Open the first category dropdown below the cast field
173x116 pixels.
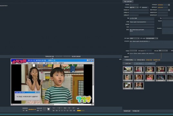[x=134, y=38]
